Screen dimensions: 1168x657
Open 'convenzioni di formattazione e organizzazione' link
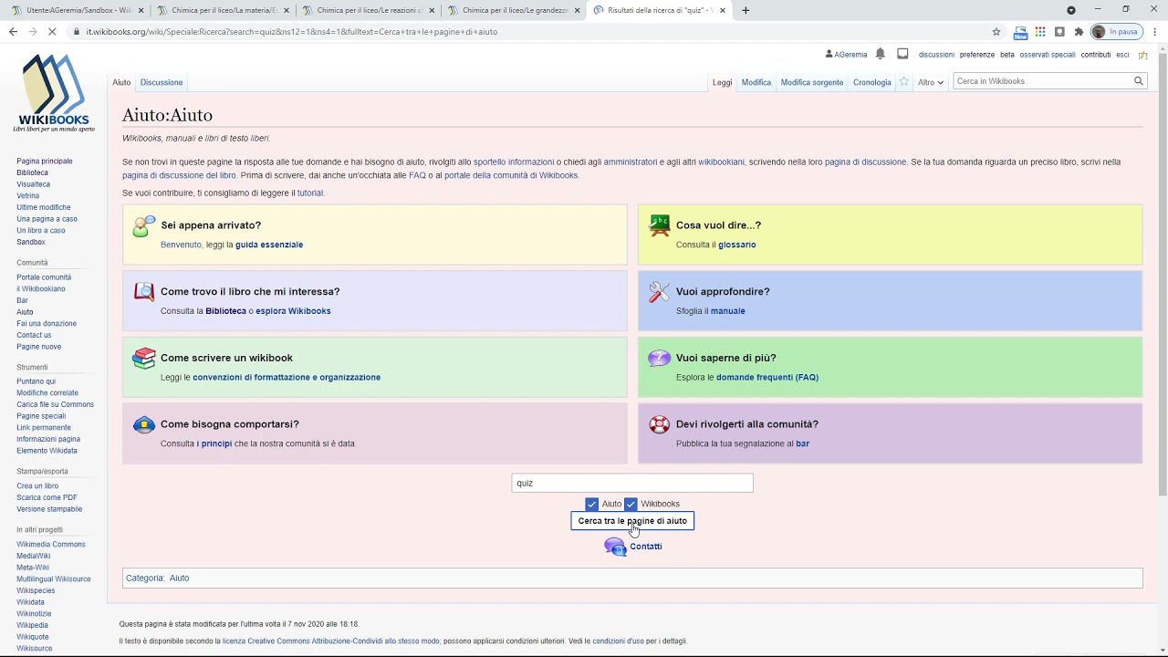pos(287,377)
